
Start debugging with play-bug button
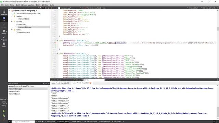pos(4,115)
